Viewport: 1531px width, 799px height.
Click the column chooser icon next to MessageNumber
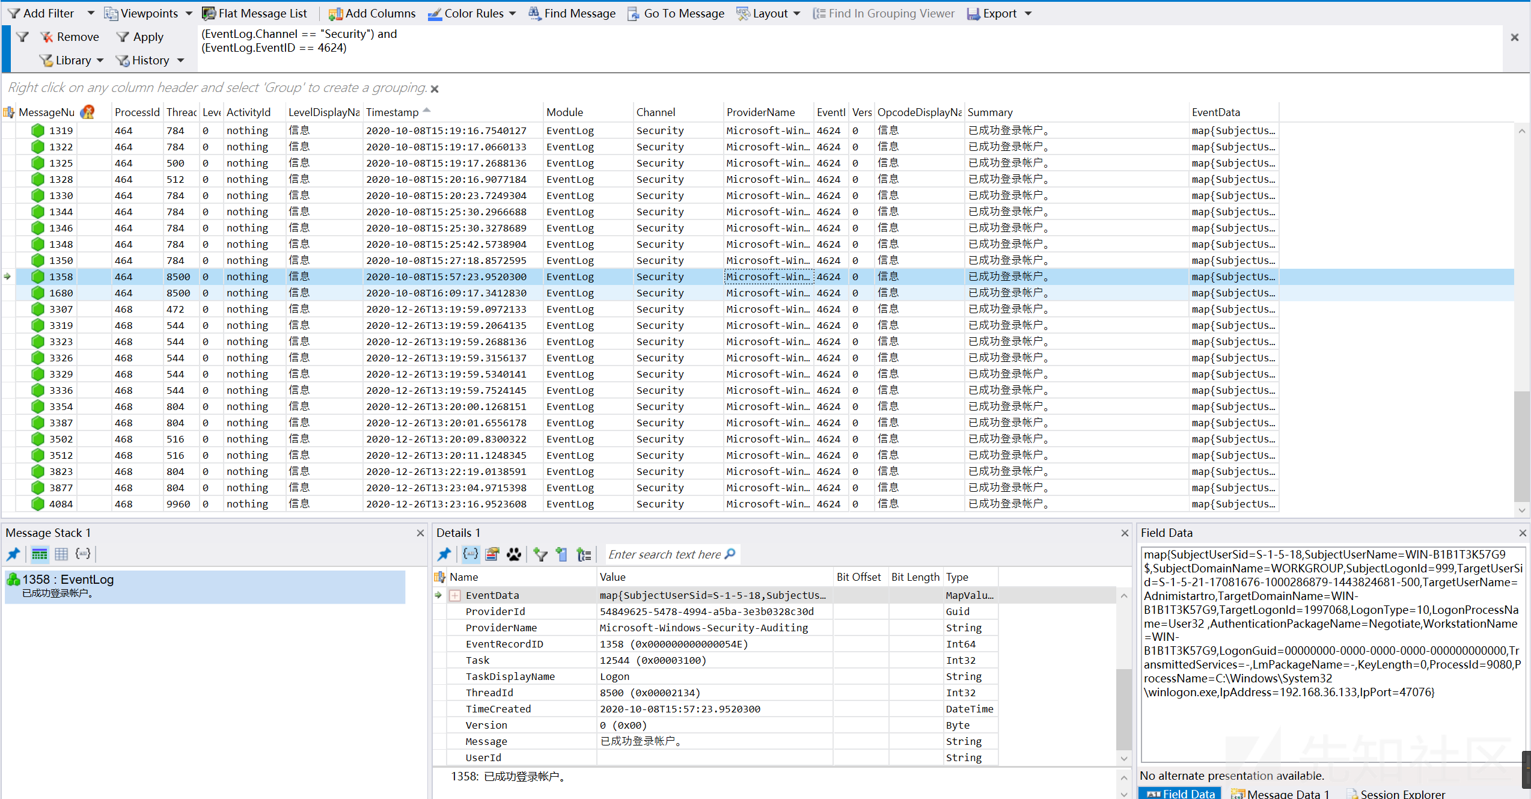tap(9, 112)
